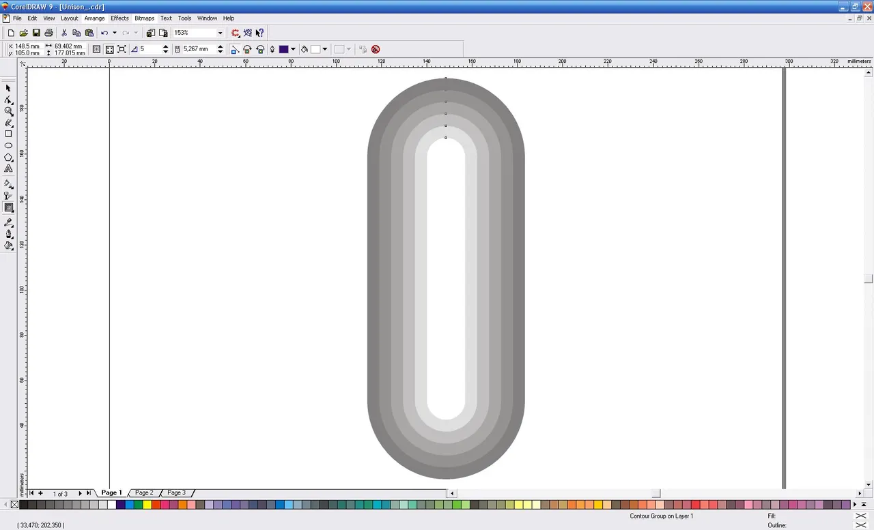Screen dimensions: 874x530
Task: Copy selection to clipboard
Action: click(76, 33)
